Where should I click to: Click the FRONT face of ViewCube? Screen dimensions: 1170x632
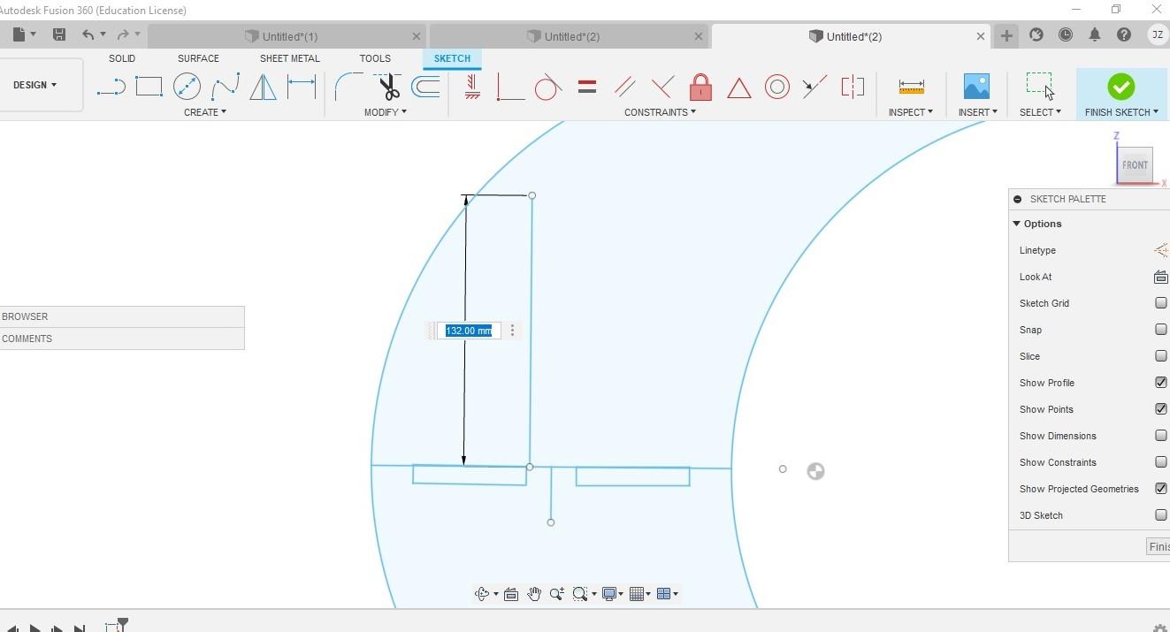click(x=1135, y=164)
